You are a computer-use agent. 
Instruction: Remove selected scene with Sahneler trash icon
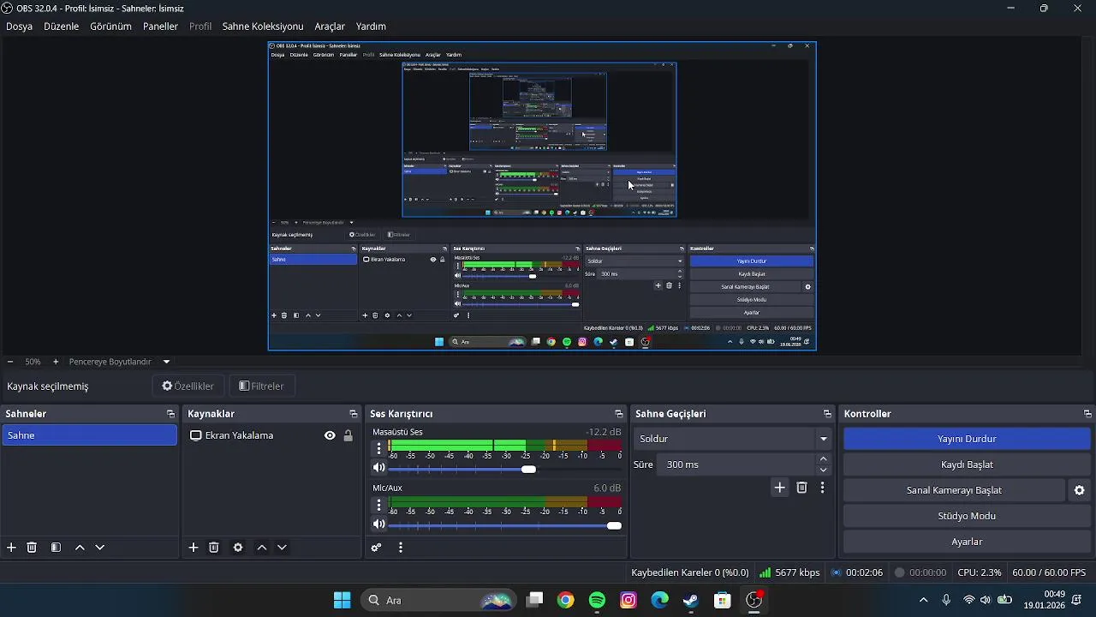(x=32, y=548)
